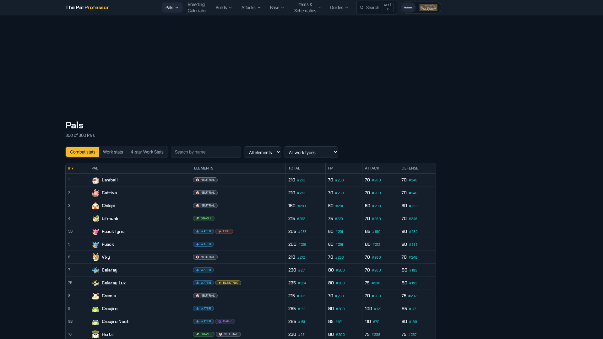The image size is (603, 339).
Task: Click the Search by name field
Action: 206,152
